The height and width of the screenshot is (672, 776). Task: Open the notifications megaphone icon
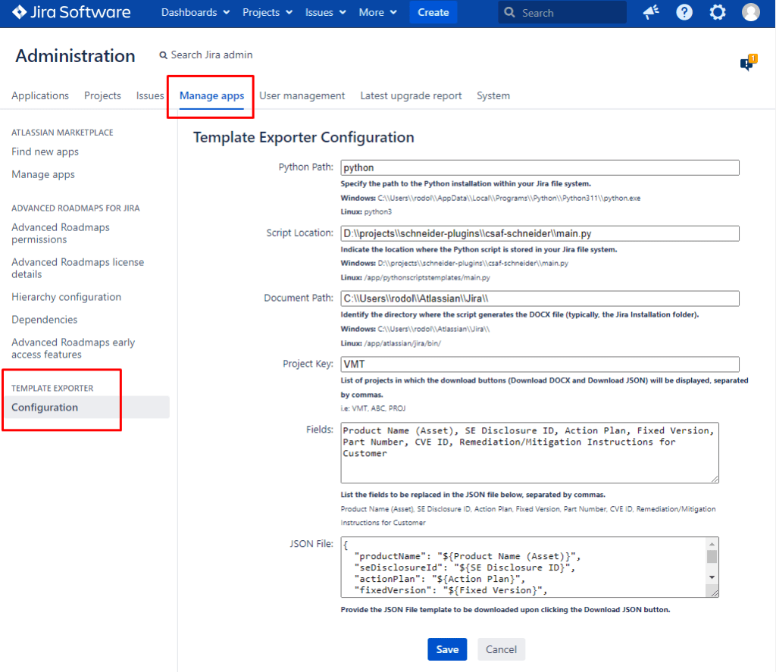click(x=650, y=13)
